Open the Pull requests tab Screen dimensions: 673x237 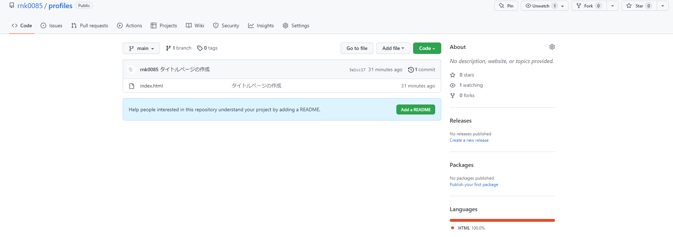(90, 26)
